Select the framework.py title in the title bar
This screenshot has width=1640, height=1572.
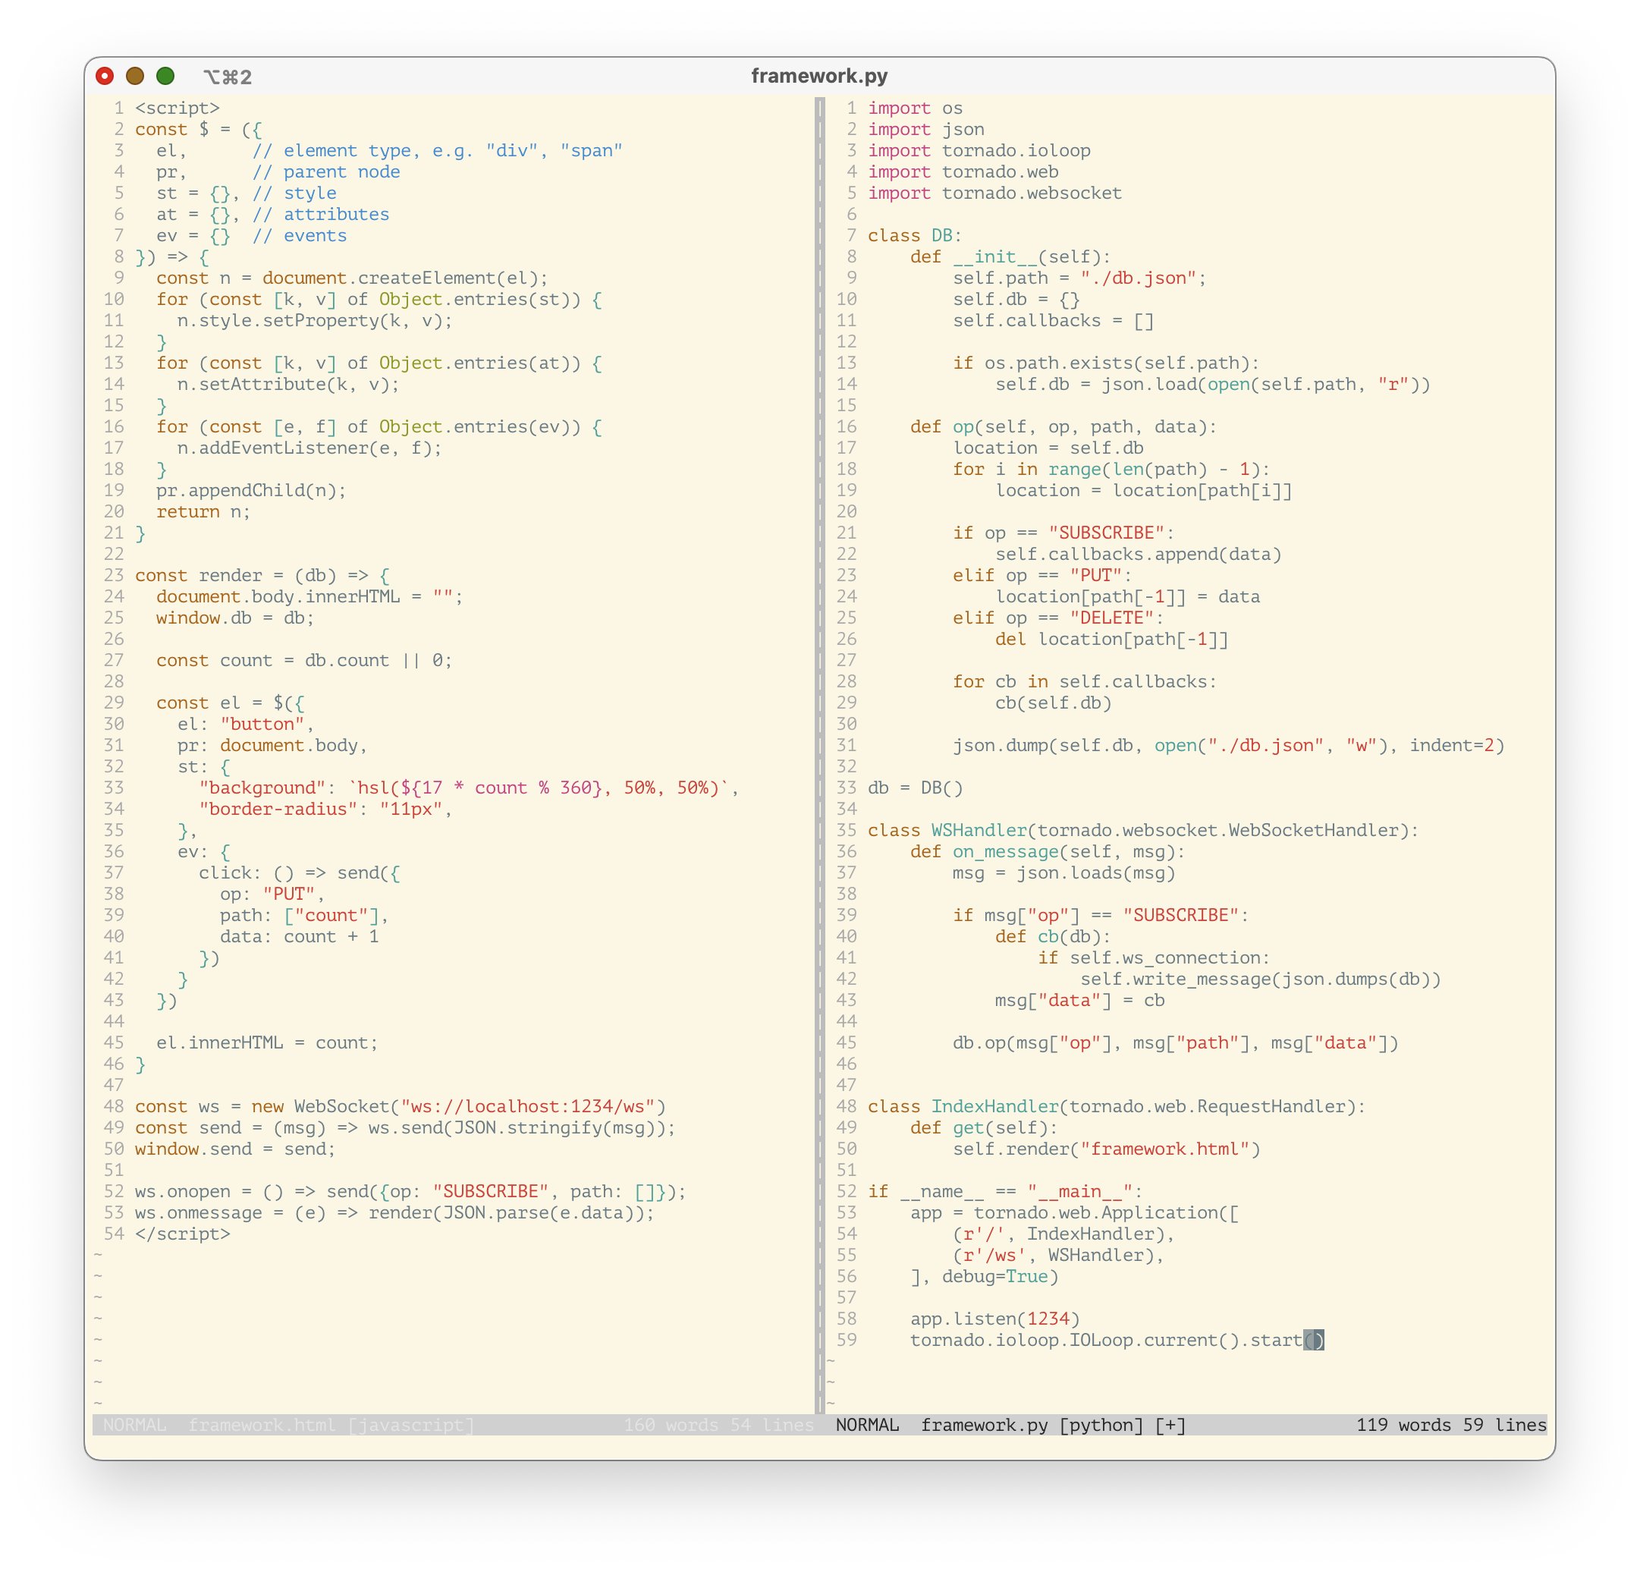click(x=818, y=76)
